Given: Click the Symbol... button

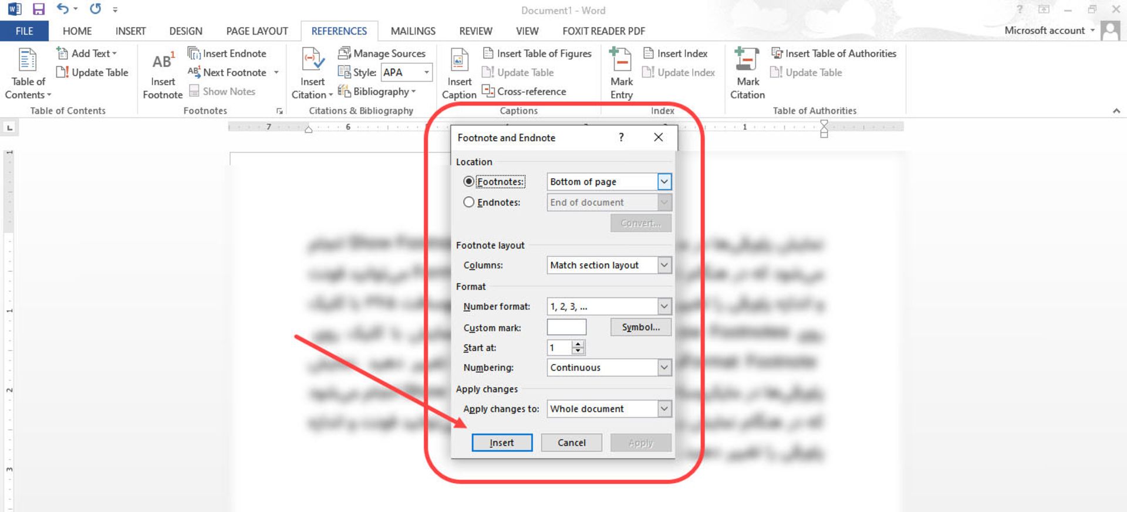Looking at the screenshot, I should tap(640, 327).
